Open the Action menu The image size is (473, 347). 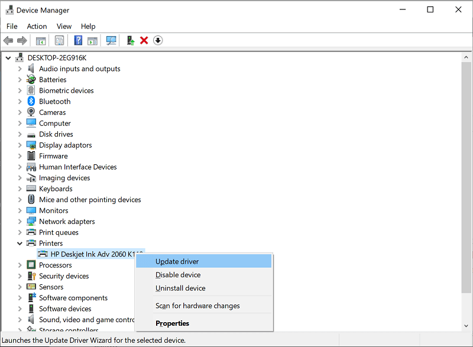point(37,26)
